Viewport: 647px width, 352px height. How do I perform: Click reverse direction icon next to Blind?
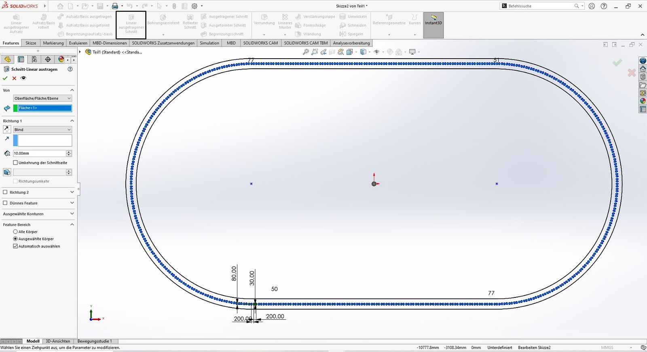click(7, 129)
